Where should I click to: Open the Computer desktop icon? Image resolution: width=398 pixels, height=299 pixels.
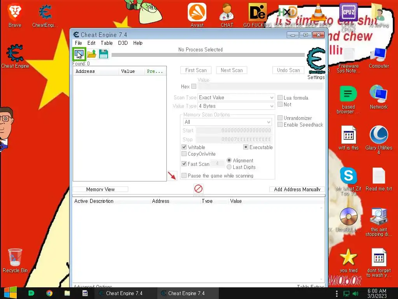(x=379, y=57)
